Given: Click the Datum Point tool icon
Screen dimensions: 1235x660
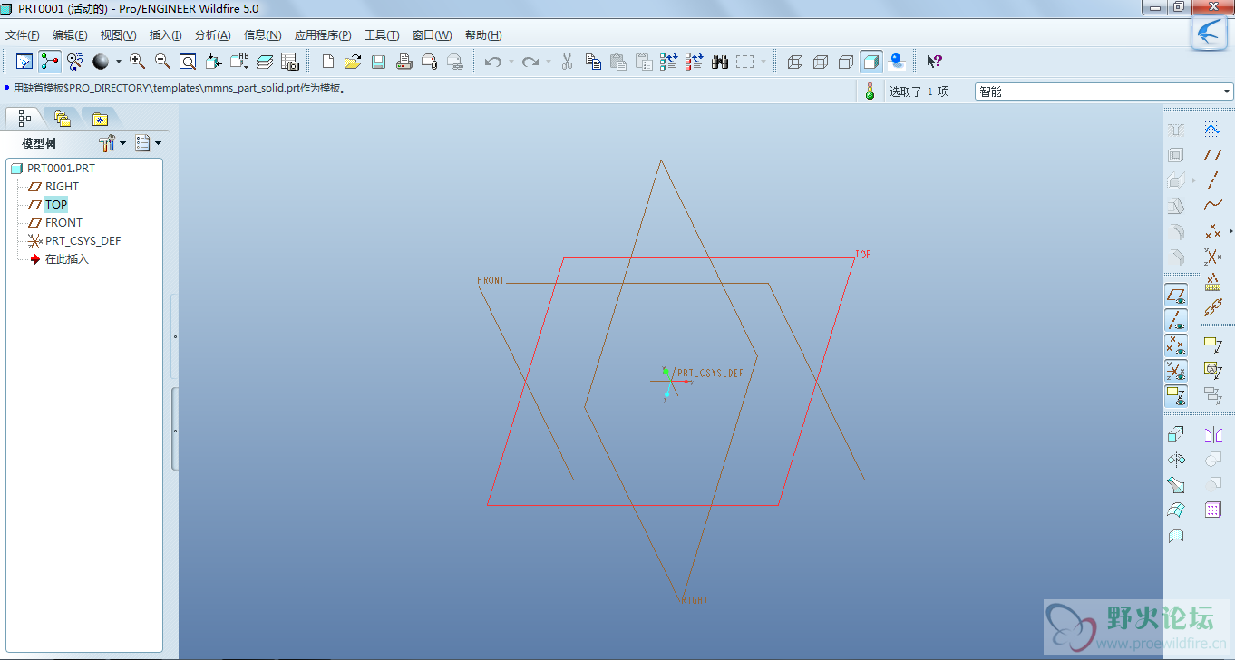Looking at the screenshot, I should click(x=1212, y=231).
